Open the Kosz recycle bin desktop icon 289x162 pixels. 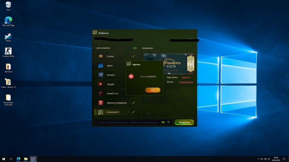tap(8, 6)
